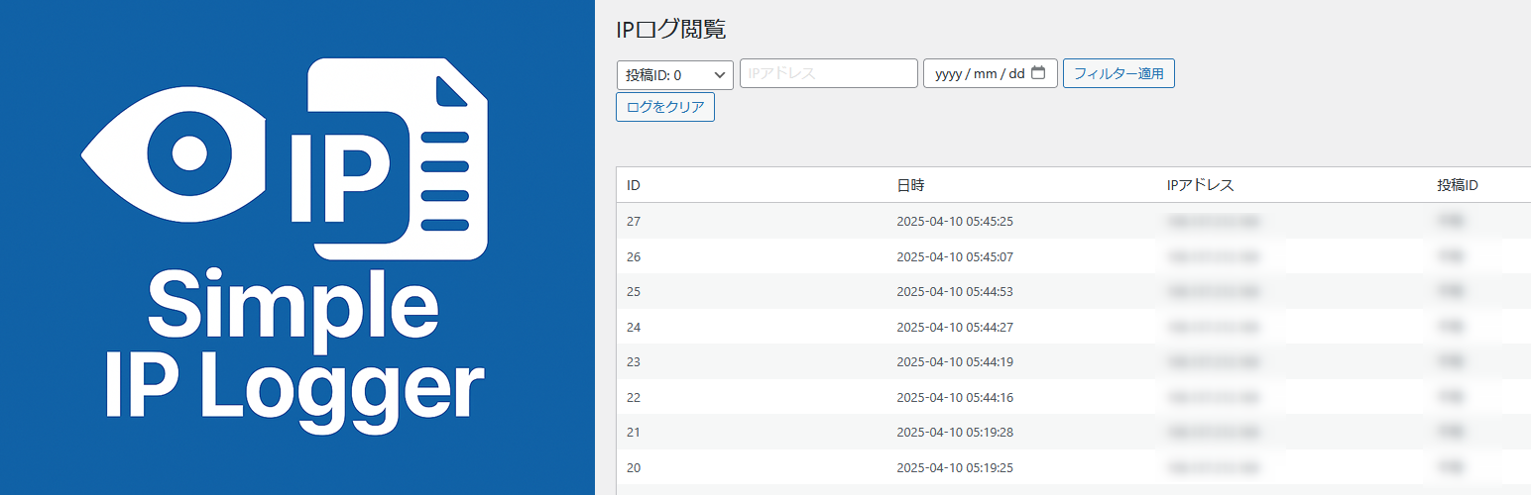The height and width of the screenshot is (495, 1531).
Task: Click timestamp 2025-04-10 05:45:25
Action: tap(955, 221)
